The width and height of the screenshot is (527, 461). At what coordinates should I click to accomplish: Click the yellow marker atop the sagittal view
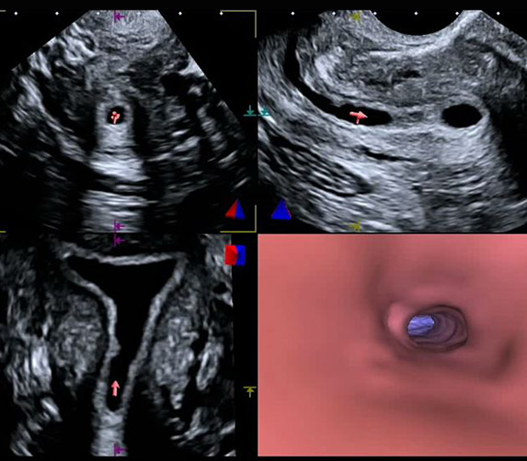coord(357,17)
